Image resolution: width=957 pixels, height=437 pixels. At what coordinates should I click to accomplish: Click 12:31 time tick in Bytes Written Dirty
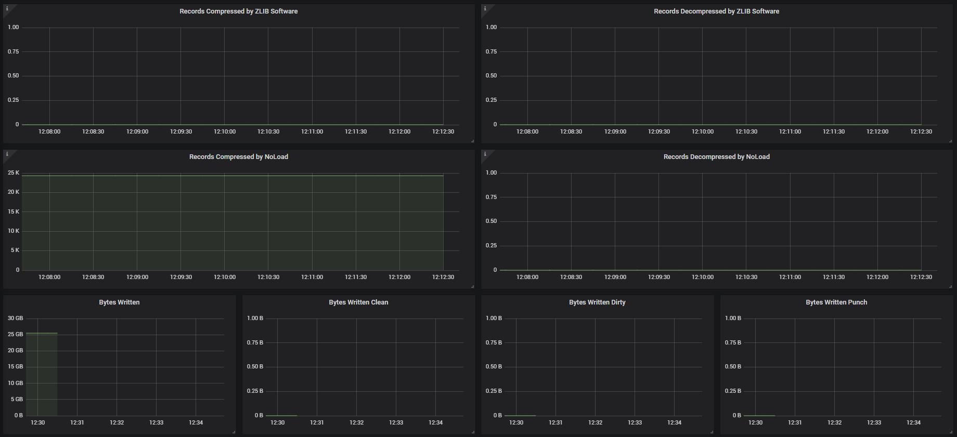[x=555, y=423]
